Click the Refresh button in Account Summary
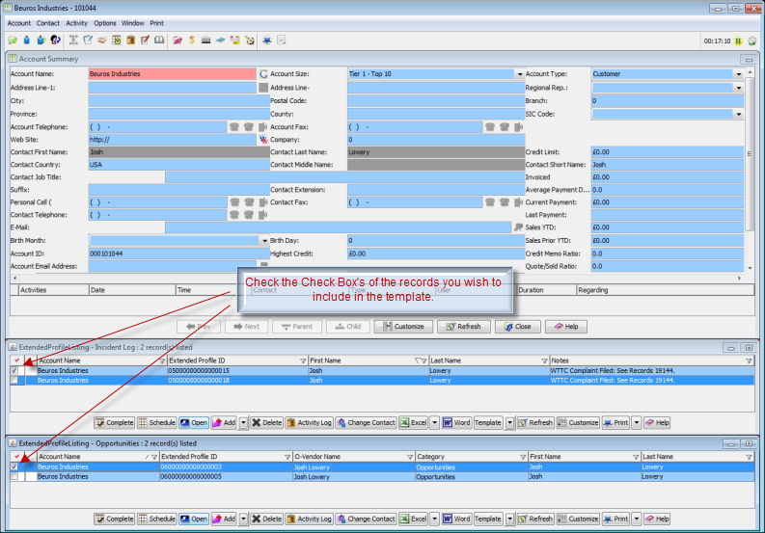Viewport: 765px width, 533px height. (x=463, y=326)
